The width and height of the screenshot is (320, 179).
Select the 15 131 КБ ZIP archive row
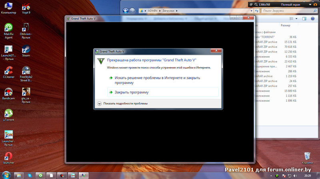(x=276, y=42)
